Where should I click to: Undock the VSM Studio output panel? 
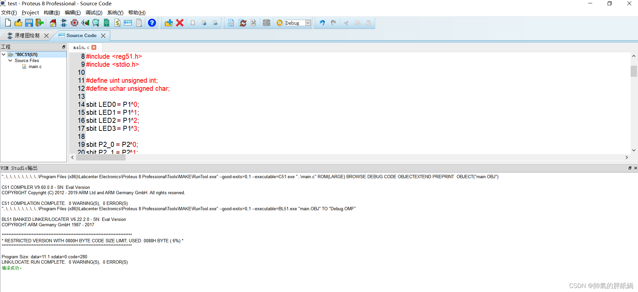click(630, 168)
